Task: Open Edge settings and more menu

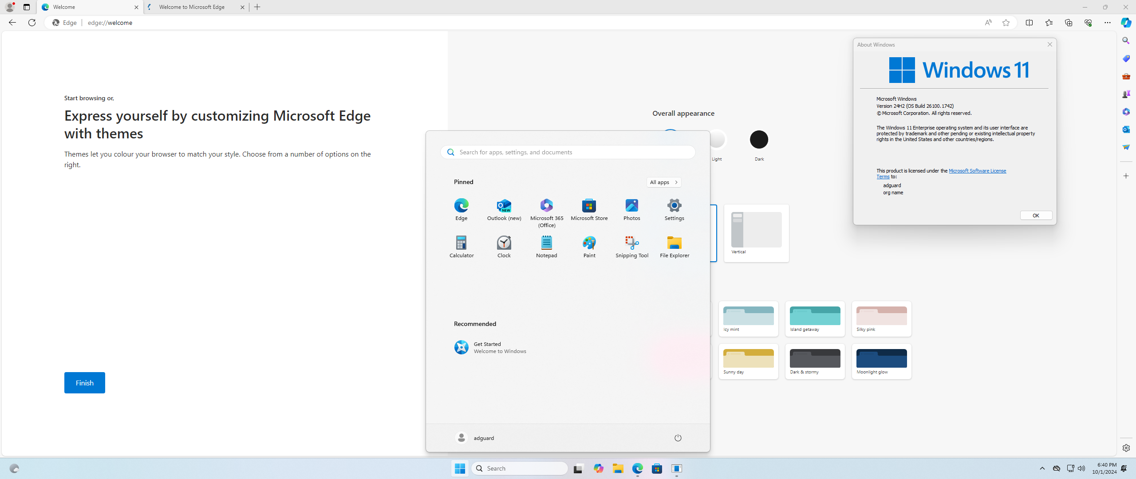Action: point(1107,23)
